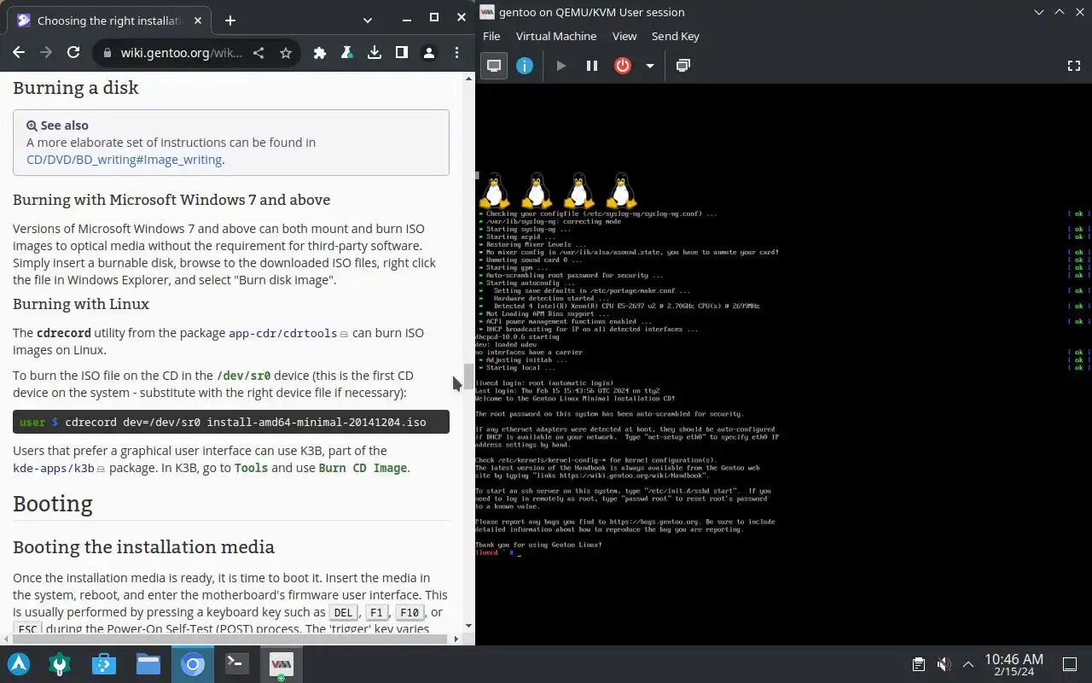Share this page via the share icon

click(x=258, y=53)
